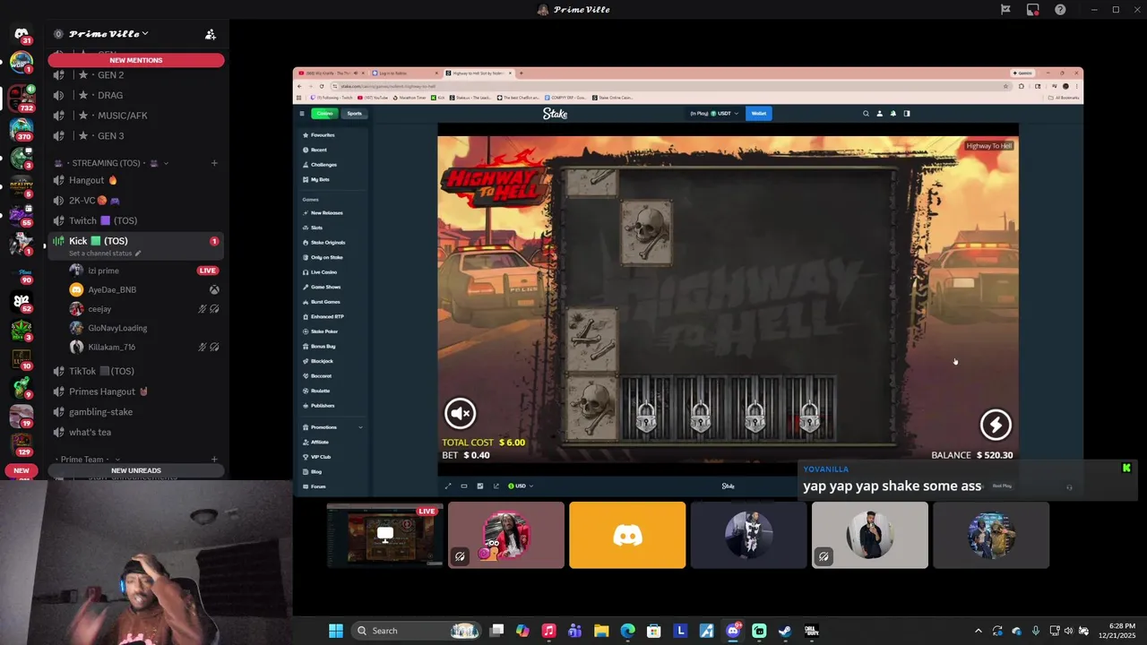Open Discord help question mark icon

(1061, 10)
